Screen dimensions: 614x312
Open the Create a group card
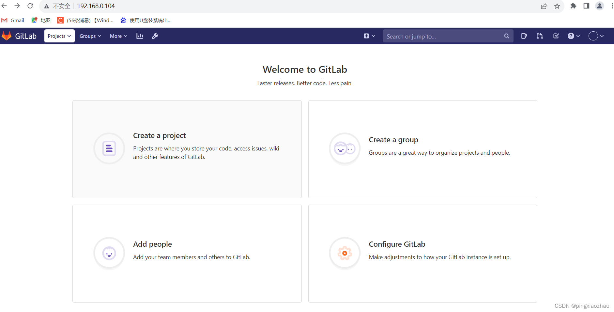pos(423,149)
